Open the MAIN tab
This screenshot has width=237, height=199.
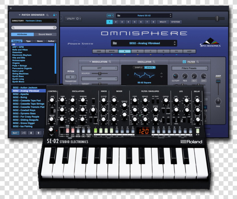click(x=112, y=51)
